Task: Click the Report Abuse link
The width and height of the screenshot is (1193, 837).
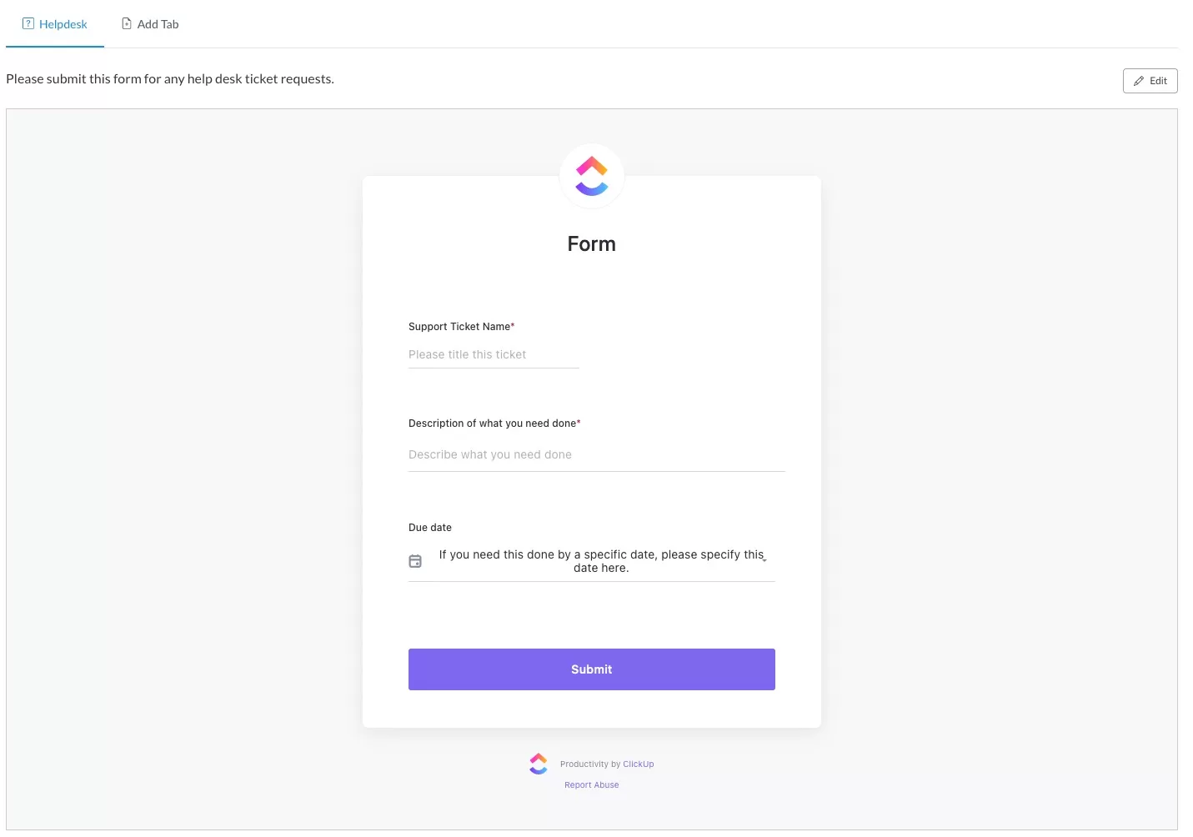Action: pyautogui.click(x=592, y=785)
